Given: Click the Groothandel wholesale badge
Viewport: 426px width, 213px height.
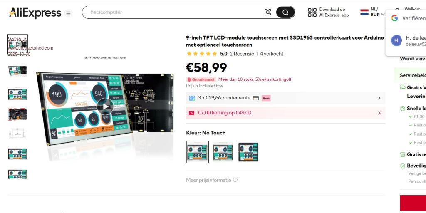Looking at the screenshot, I should [201, 79].
